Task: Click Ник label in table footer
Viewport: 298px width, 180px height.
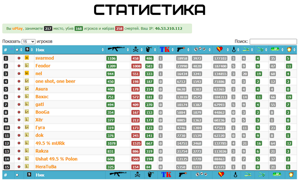Action: coord(40,175)
